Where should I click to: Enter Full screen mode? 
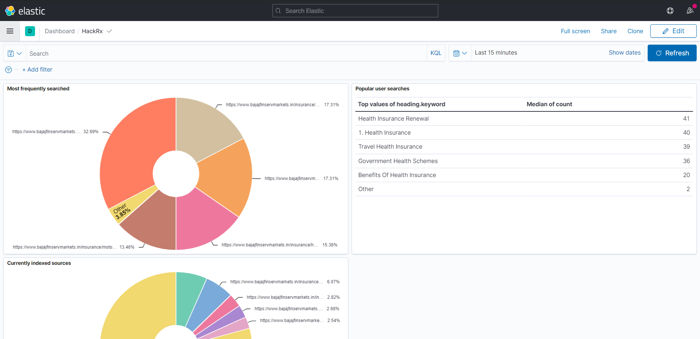click(575, 31)
